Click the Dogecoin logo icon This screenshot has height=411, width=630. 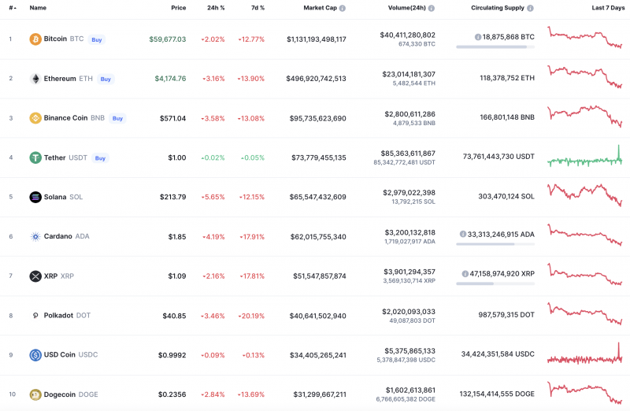click(35, 394)
